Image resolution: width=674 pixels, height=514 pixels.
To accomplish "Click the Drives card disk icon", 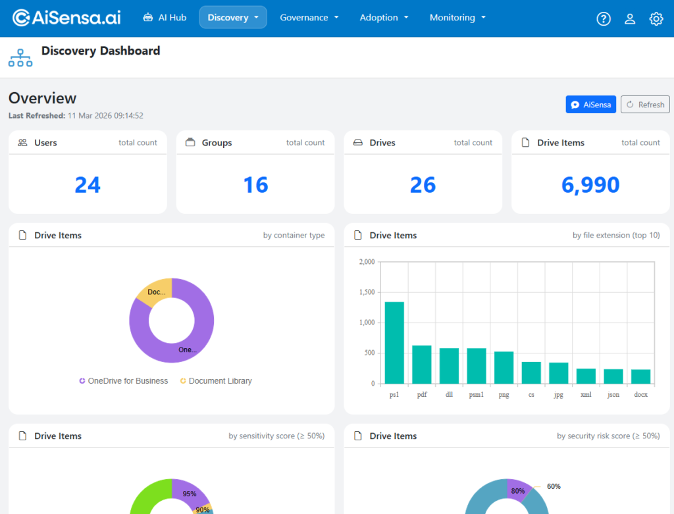I will pos(358,143).
